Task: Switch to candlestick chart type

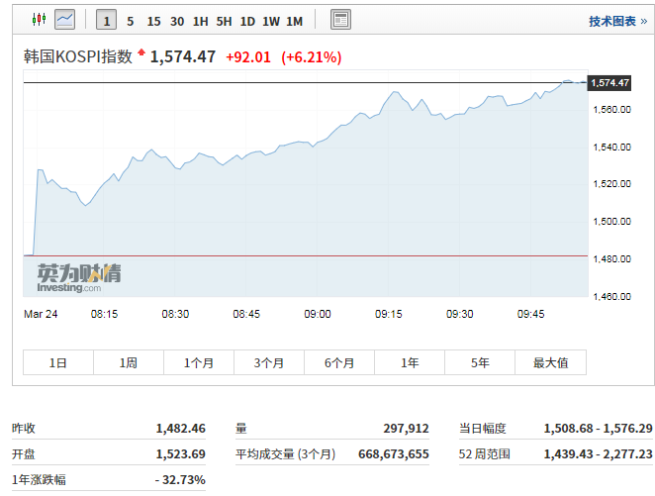Action: click(40, 20)
